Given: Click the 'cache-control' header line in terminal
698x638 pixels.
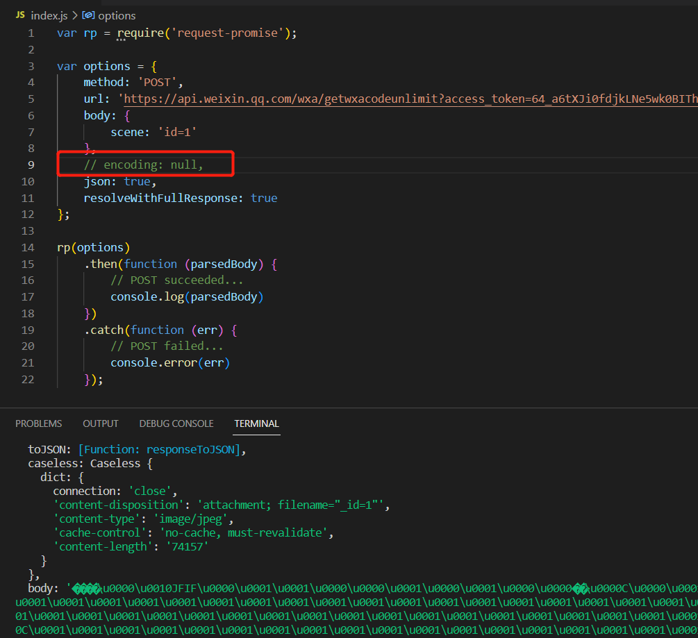Looking at the screenshot, I should pos(193,533).
